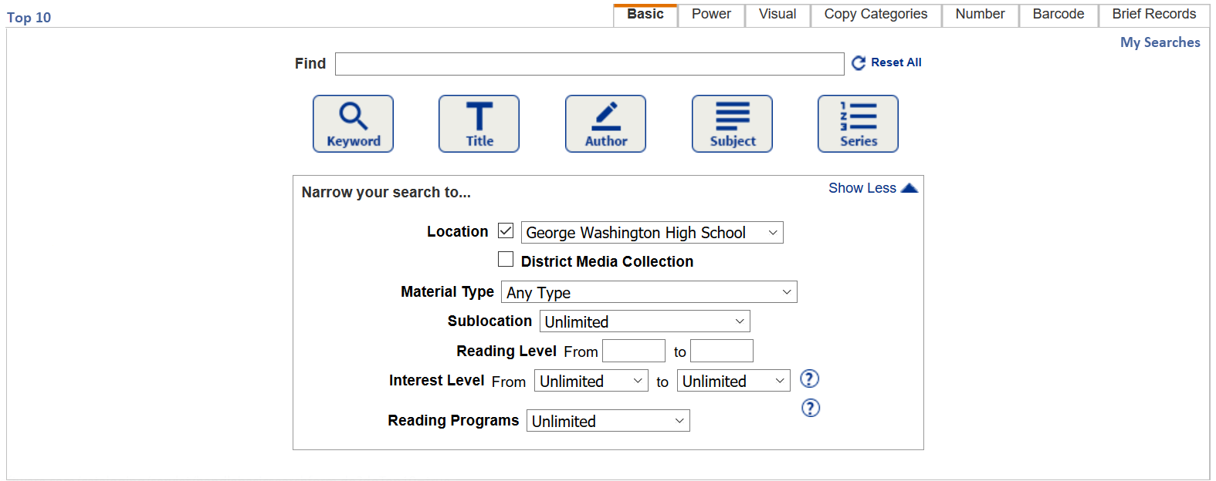
Task: Toggle the George Washington High School location checkbox
Action: point(506,230)
